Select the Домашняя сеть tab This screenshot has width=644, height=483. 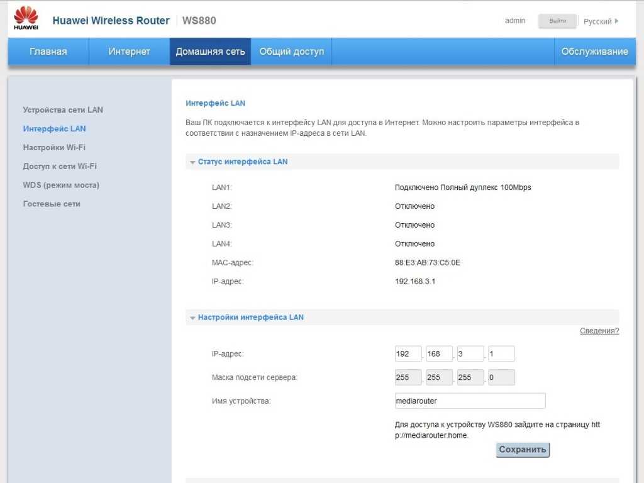[x=210, y=52]
